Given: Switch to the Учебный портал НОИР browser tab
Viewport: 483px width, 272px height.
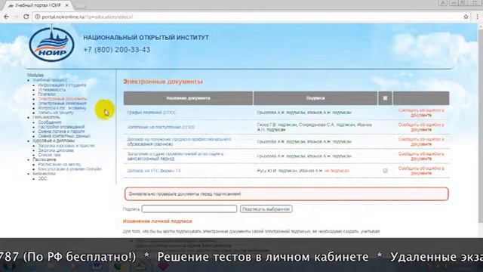Looking at the screenshot, I should [x=38, y=5].
